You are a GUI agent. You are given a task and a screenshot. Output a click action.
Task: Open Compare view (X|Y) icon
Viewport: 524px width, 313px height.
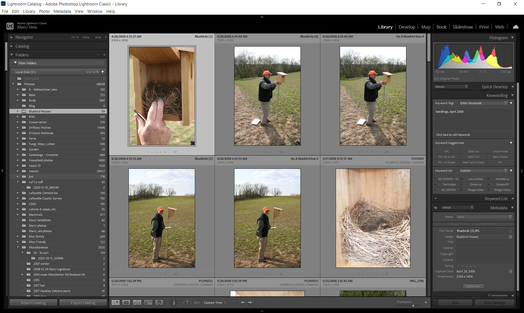[137, 303]
